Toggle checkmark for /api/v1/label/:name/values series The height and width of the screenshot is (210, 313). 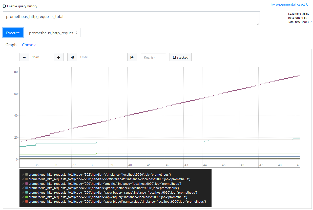(x=23, y=201)
